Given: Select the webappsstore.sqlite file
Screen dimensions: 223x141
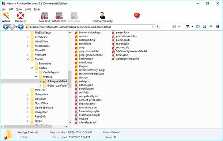Looking at the screenshot, I should pos(126,59).
